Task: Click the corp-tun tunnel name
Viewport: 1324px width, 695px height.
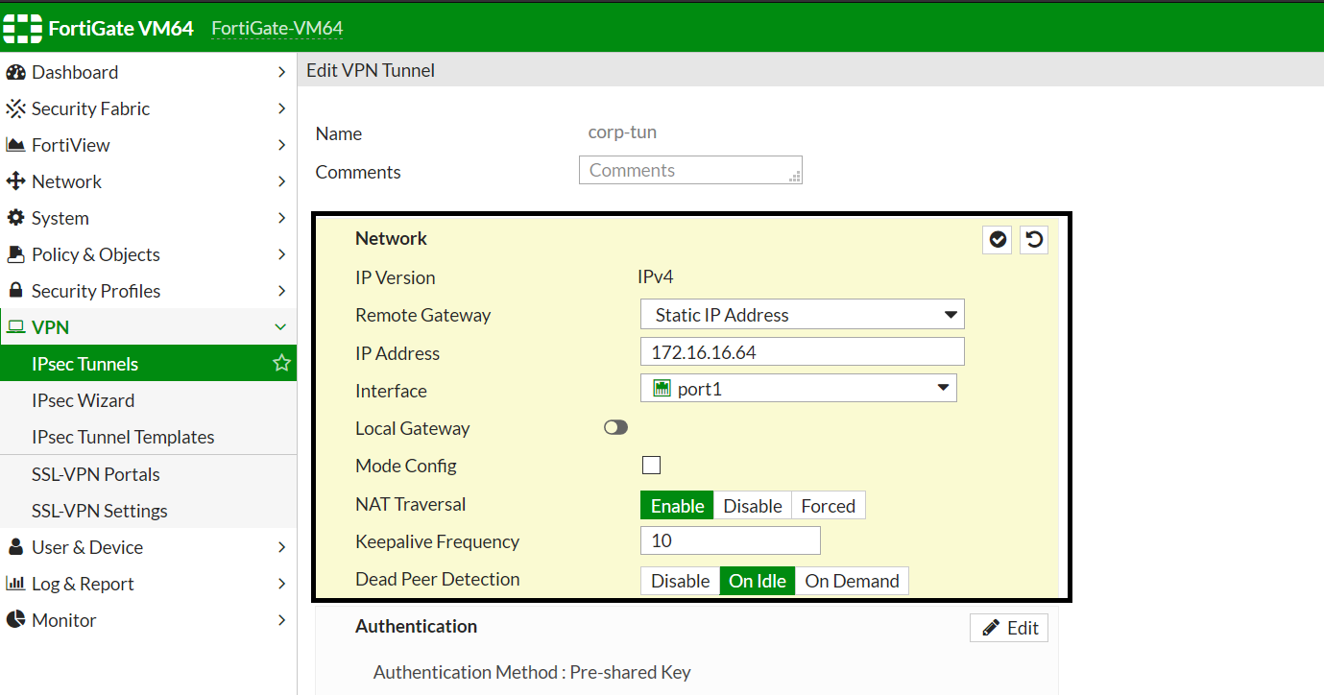Action: [x=622, y=132]
